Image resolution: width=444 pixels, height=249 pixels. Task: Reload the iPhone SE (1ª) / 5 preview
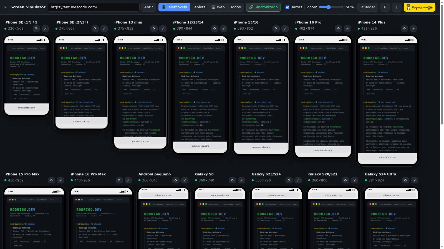36,28
